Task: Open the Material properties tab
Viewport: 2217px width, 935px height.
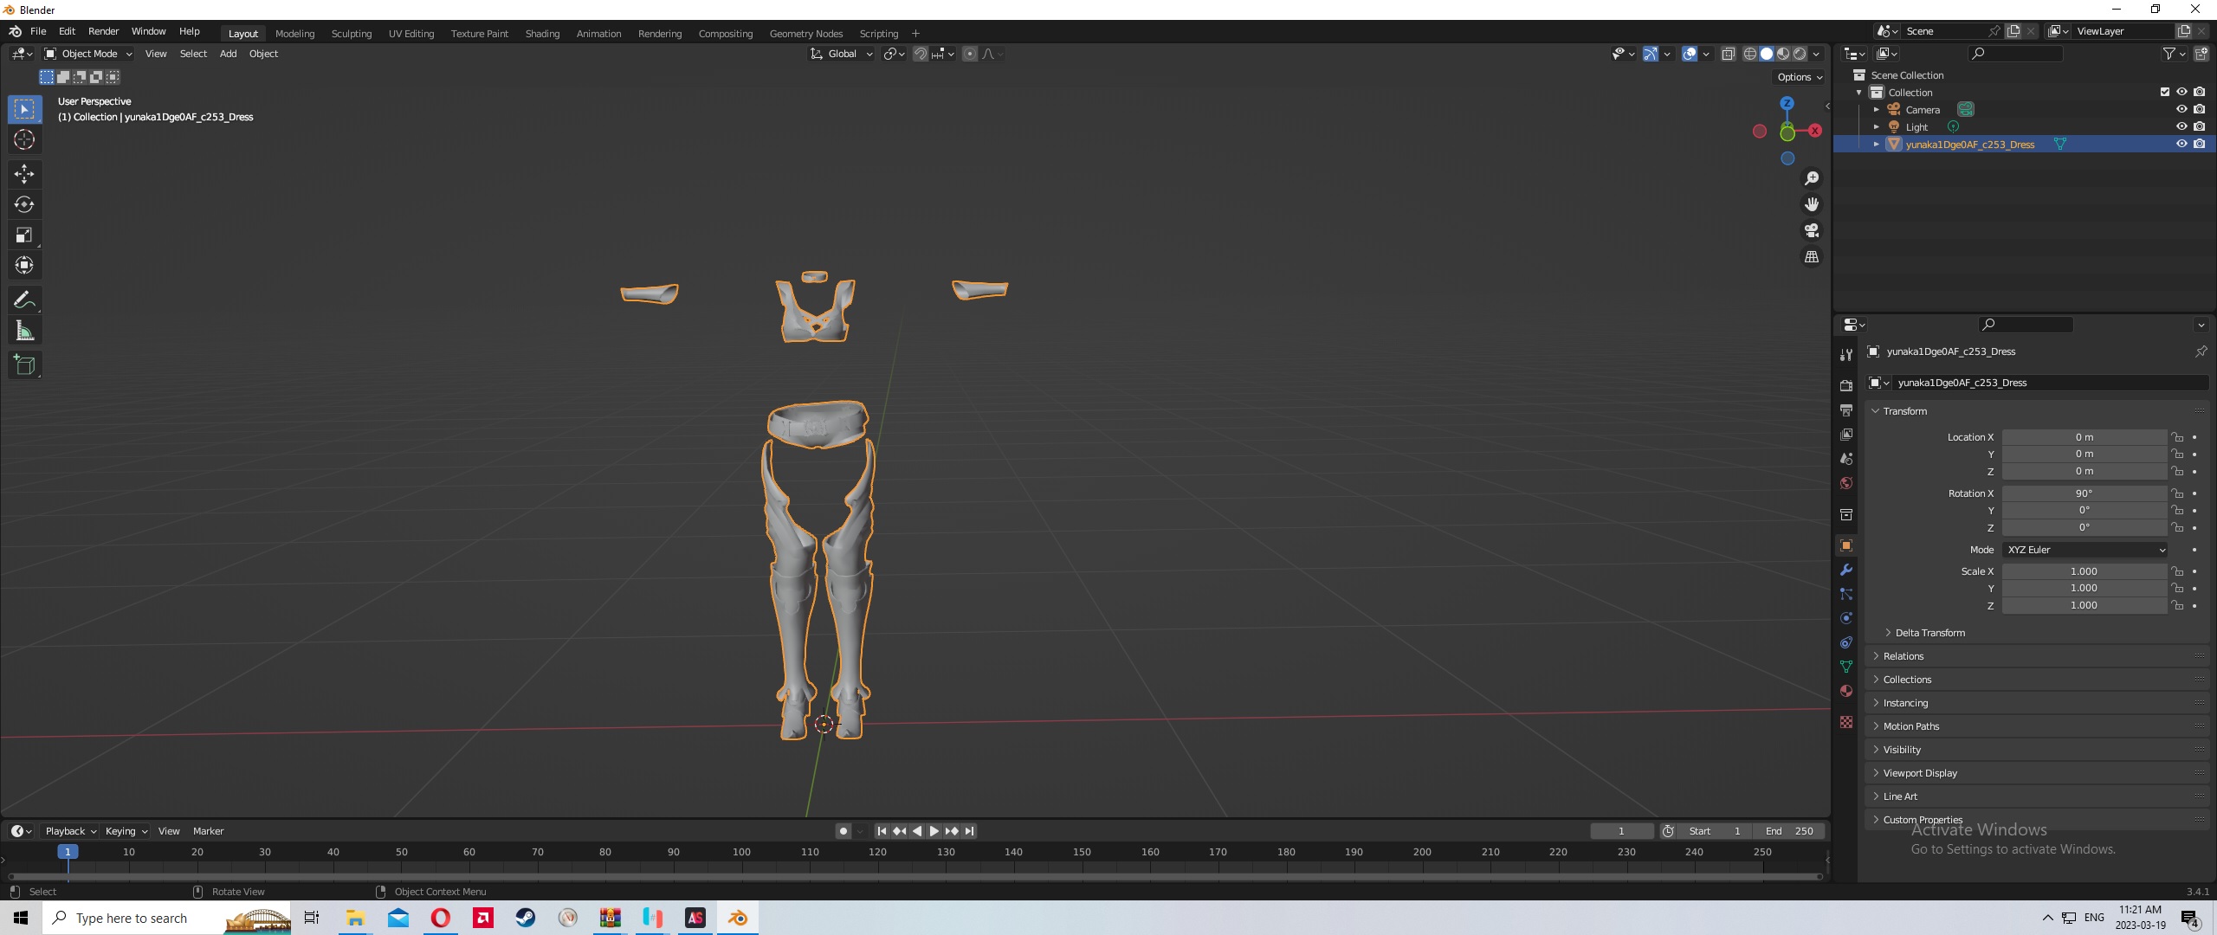Action: 1846,691
